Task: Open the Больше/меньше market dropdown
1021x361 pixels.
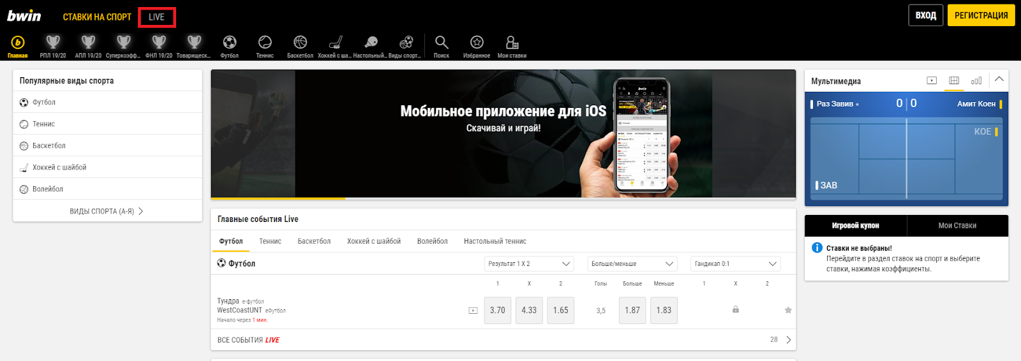Action: click(632, 264)
